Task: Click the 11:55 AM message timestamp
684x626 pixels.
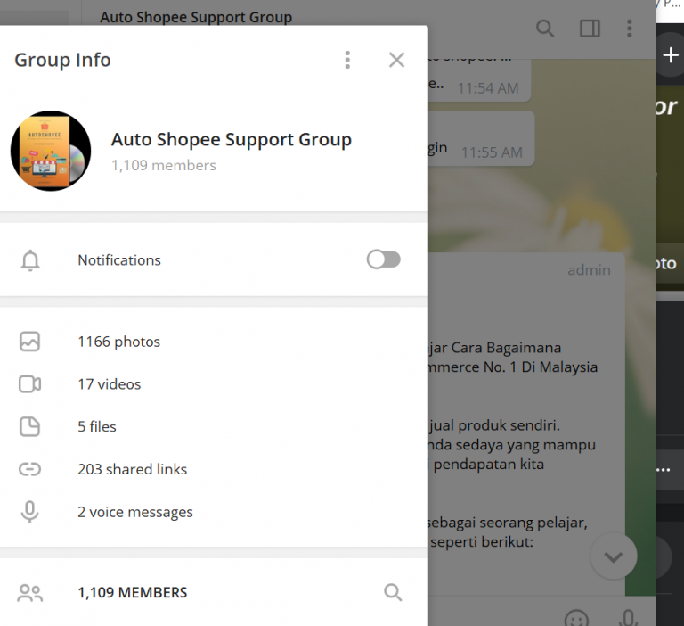Action: pyautogui.click(x=492, y=152)
